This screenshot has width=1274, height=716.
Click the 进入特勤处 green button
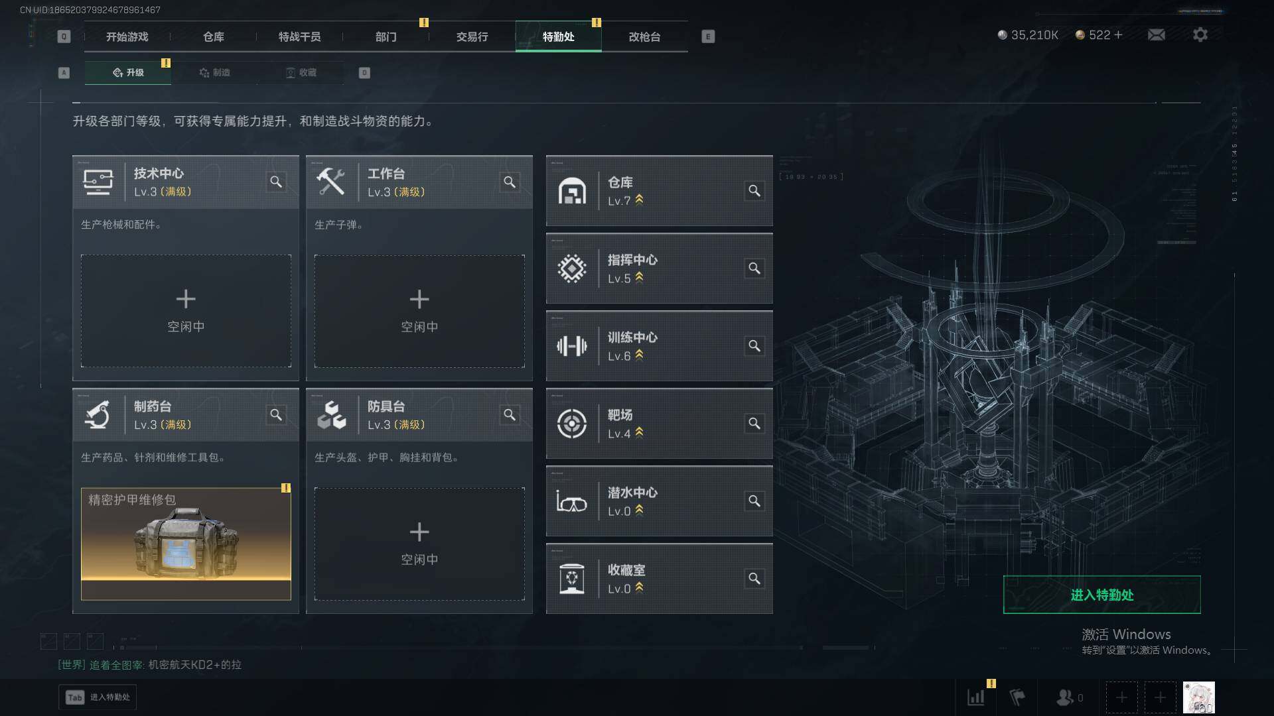1101,595
